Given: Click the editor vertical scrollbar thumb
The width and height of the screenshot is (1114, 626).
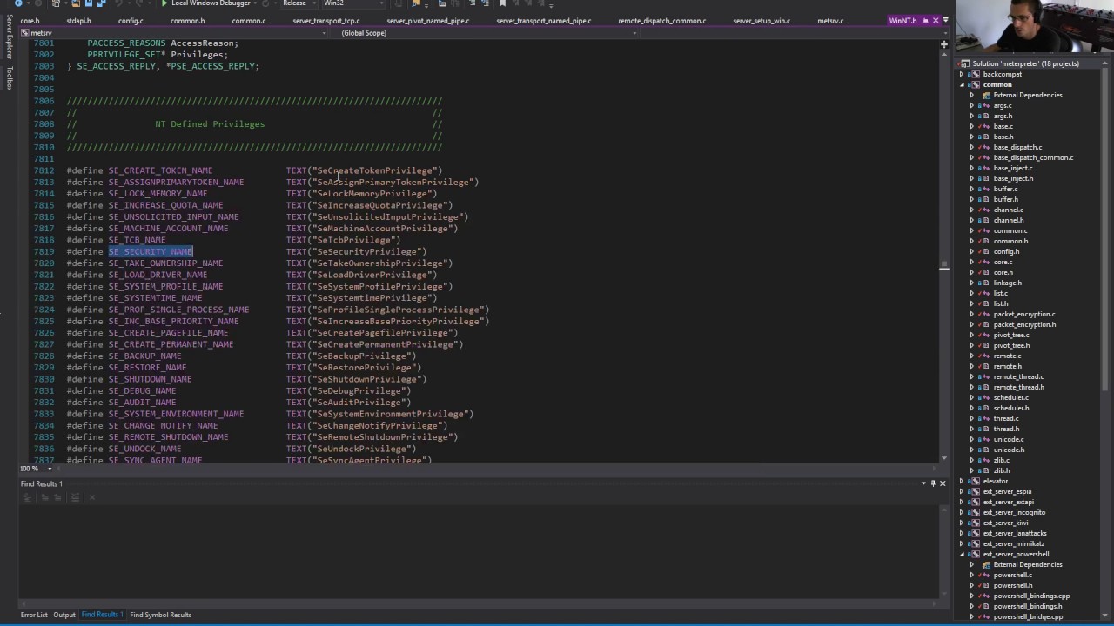Looking at the screenshot, I should 944,264.
